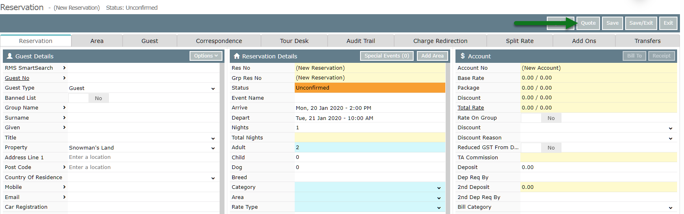This screenshot has width=684, height=214.
Task: Click the Nights value field
Action: point(370,127)
